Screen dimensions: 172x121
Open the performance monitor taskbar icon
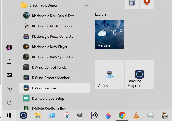coord(150,115)
